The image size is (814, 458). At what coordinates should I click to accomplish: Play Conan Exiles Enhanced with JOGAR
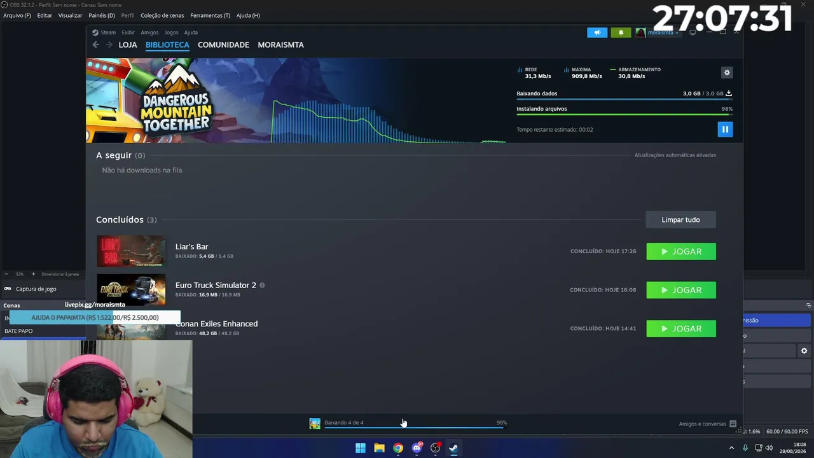tap(681, 328)
